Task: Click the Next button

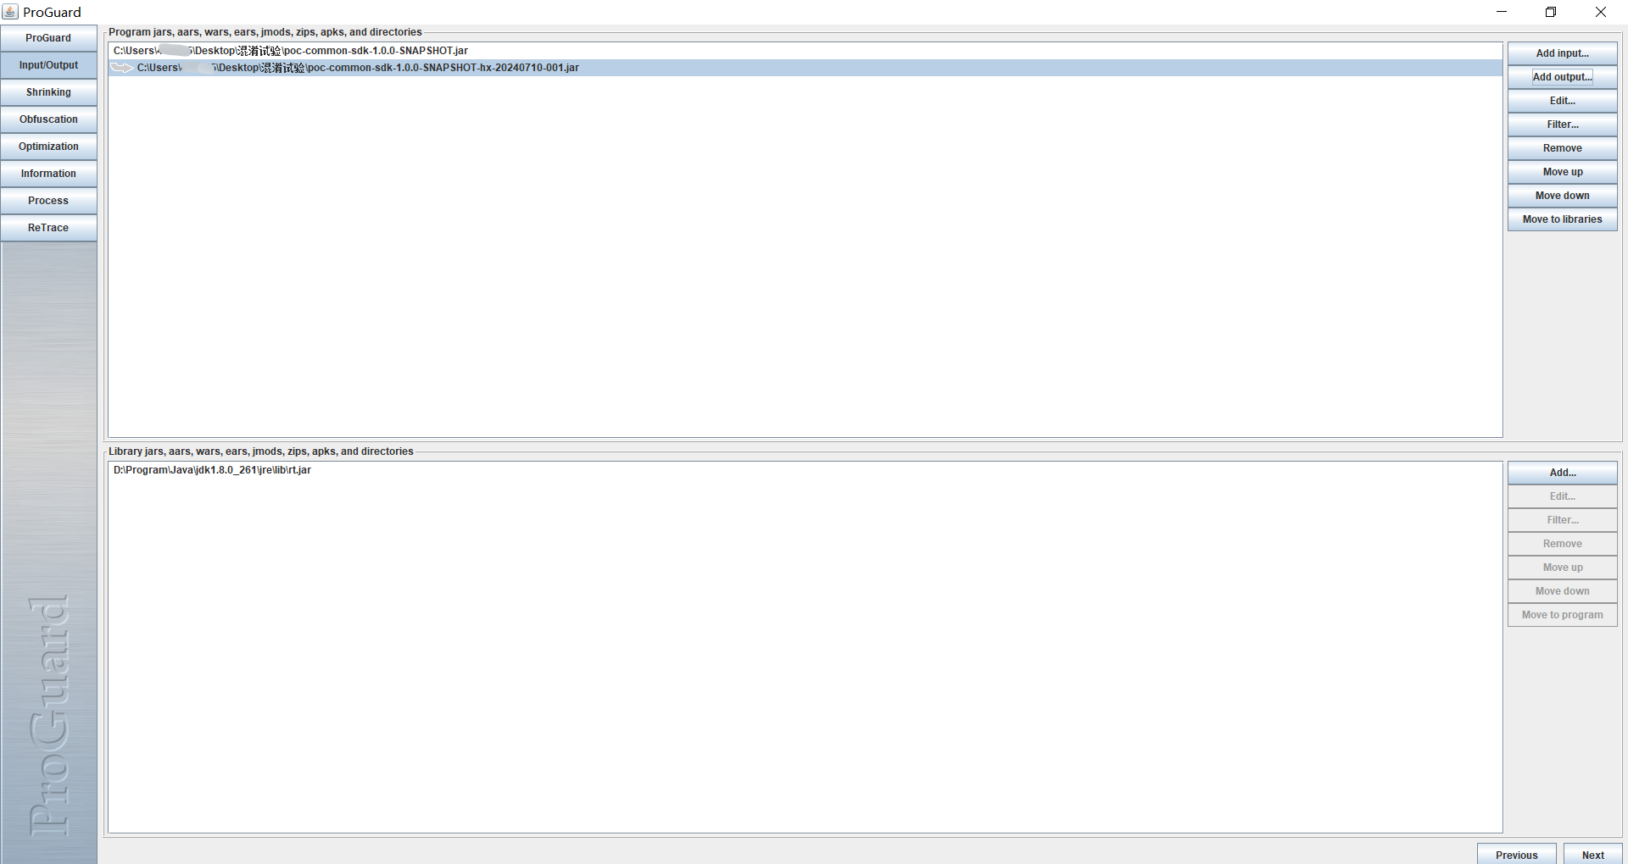Action: point(1592,855)
